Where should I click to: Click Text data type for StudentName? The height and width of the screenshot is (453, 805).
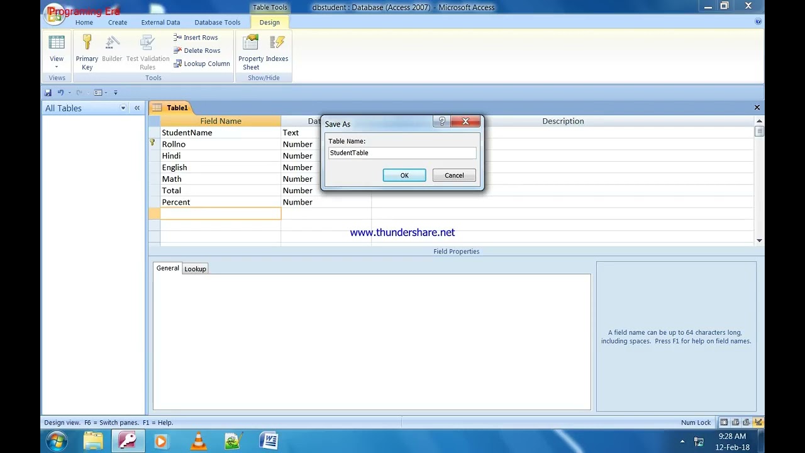tap(301, 133)
